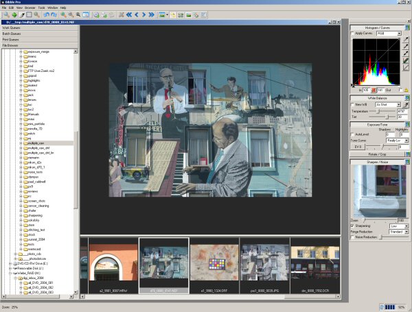This screenshot has height=312, width=412.
Task: Open the View menu
Action: pyautogui.click(x=19, y=8)
